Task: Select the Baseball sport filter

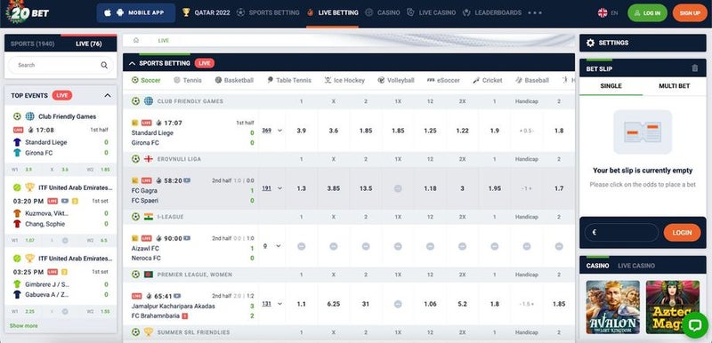Action: pyautogui.click(x=531, y=80)
